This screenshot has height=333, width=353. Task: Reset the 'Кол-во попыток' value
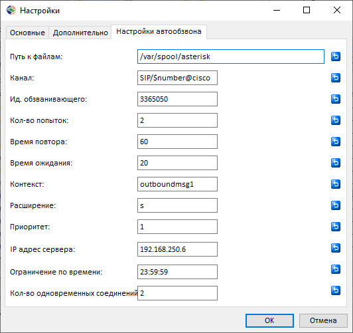(336, 120)
